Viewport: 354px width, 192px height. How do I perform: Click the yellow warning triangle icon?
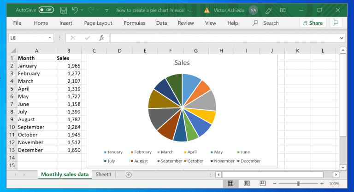click(206, 10)
